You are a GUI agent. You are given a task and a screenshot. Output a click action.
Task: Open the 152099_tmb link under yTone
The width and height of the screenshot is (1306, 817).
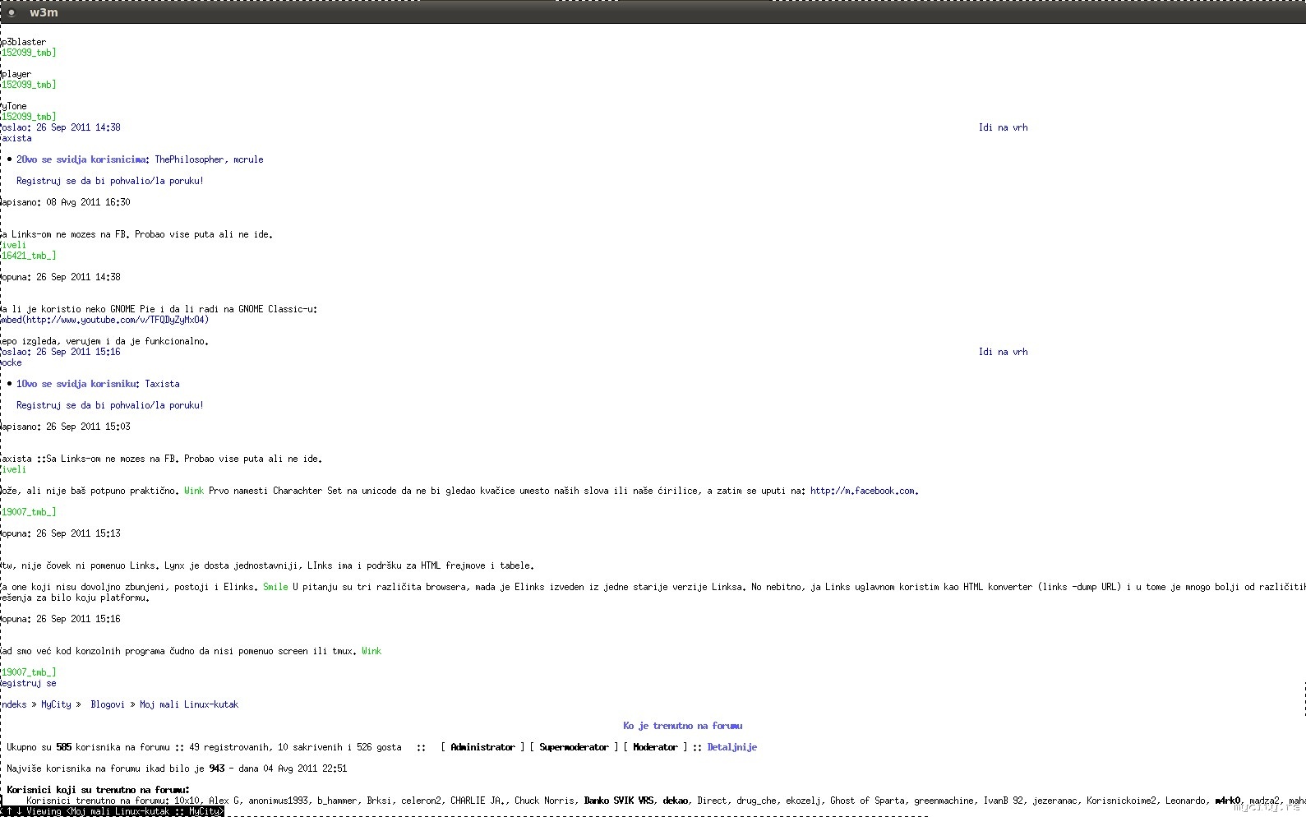coord(29,117)
